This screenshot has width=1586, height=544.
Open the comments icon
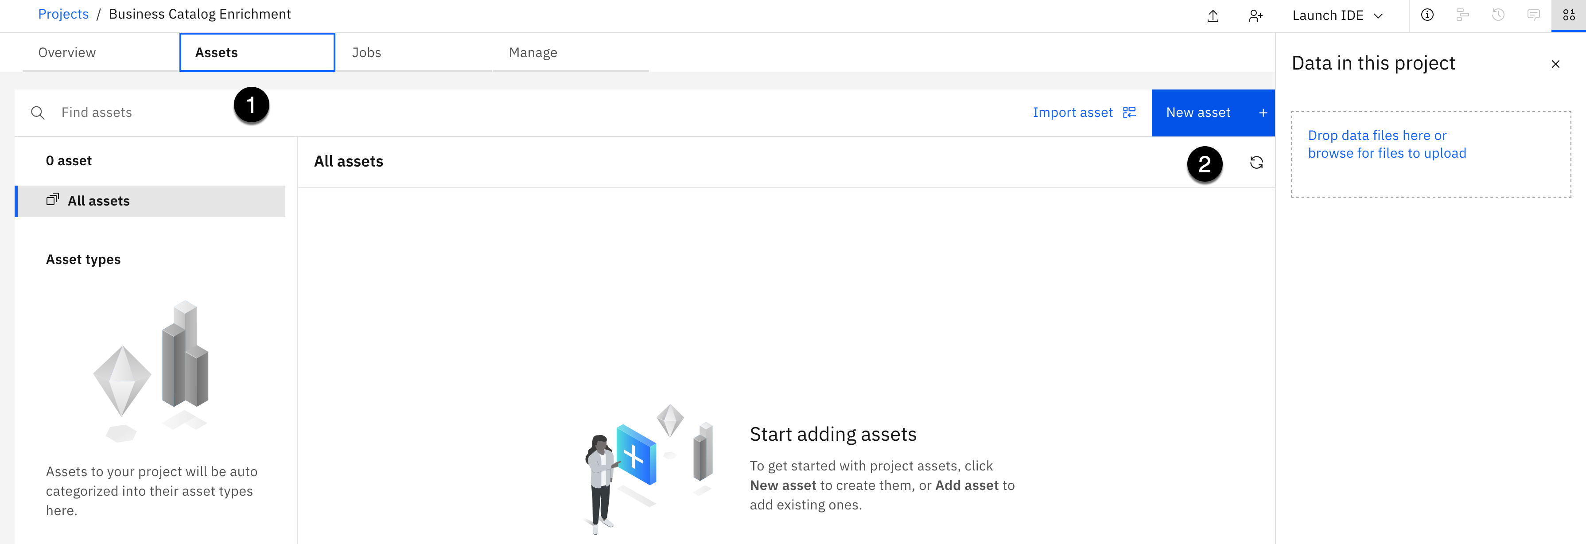pos(1533,16)
